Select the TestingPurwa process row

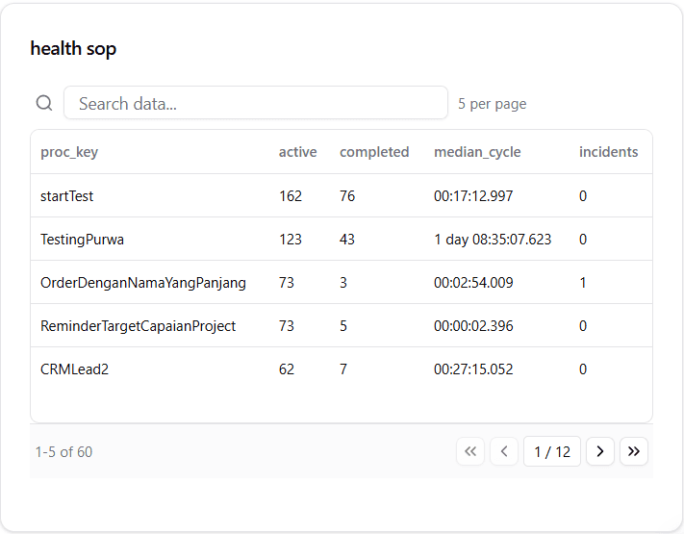point(82,240)
